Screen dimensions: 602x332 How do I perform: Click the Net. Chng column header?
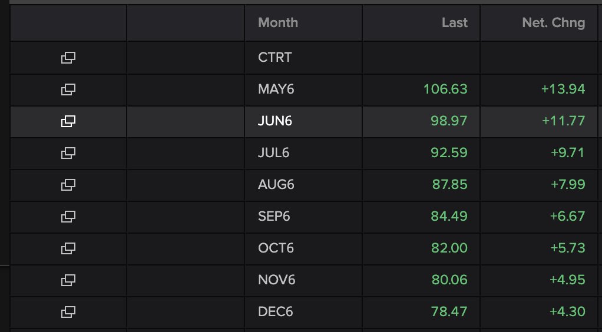click(x=554, y=22)
